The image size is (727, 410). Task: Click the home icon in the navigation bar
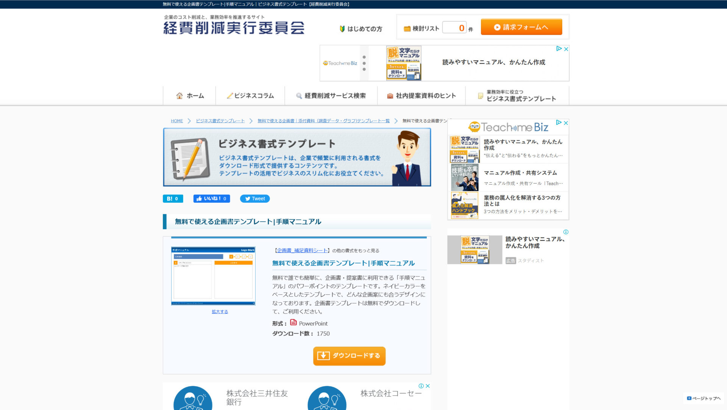click(x=179, y=96)
